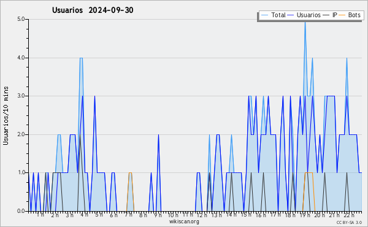Click the light blue Total legend line

click(x=264, y=15)
